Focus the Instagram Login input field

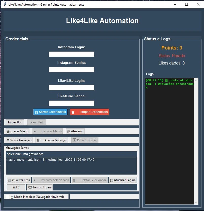(x=71, y=54)
